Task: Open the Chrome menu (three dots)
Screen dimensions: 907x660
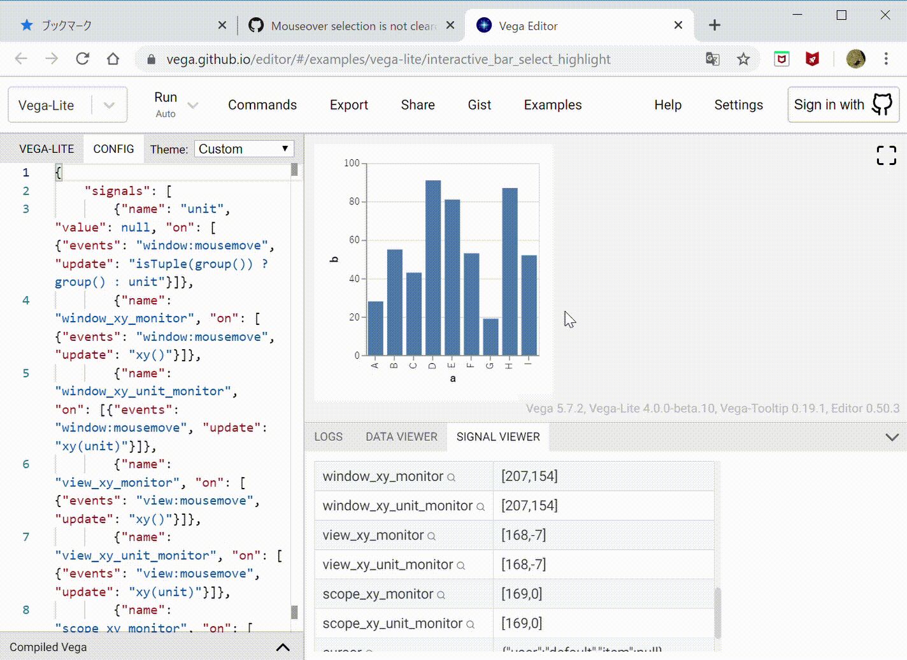Action: 886,59
